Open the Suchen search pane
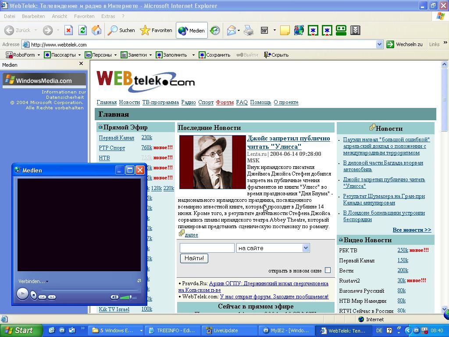Image resolution: width=449 pixels, height=337 pixels. pos(121,30)
